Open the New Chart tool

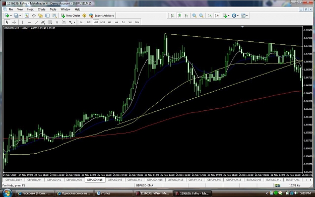pos(7,16)
